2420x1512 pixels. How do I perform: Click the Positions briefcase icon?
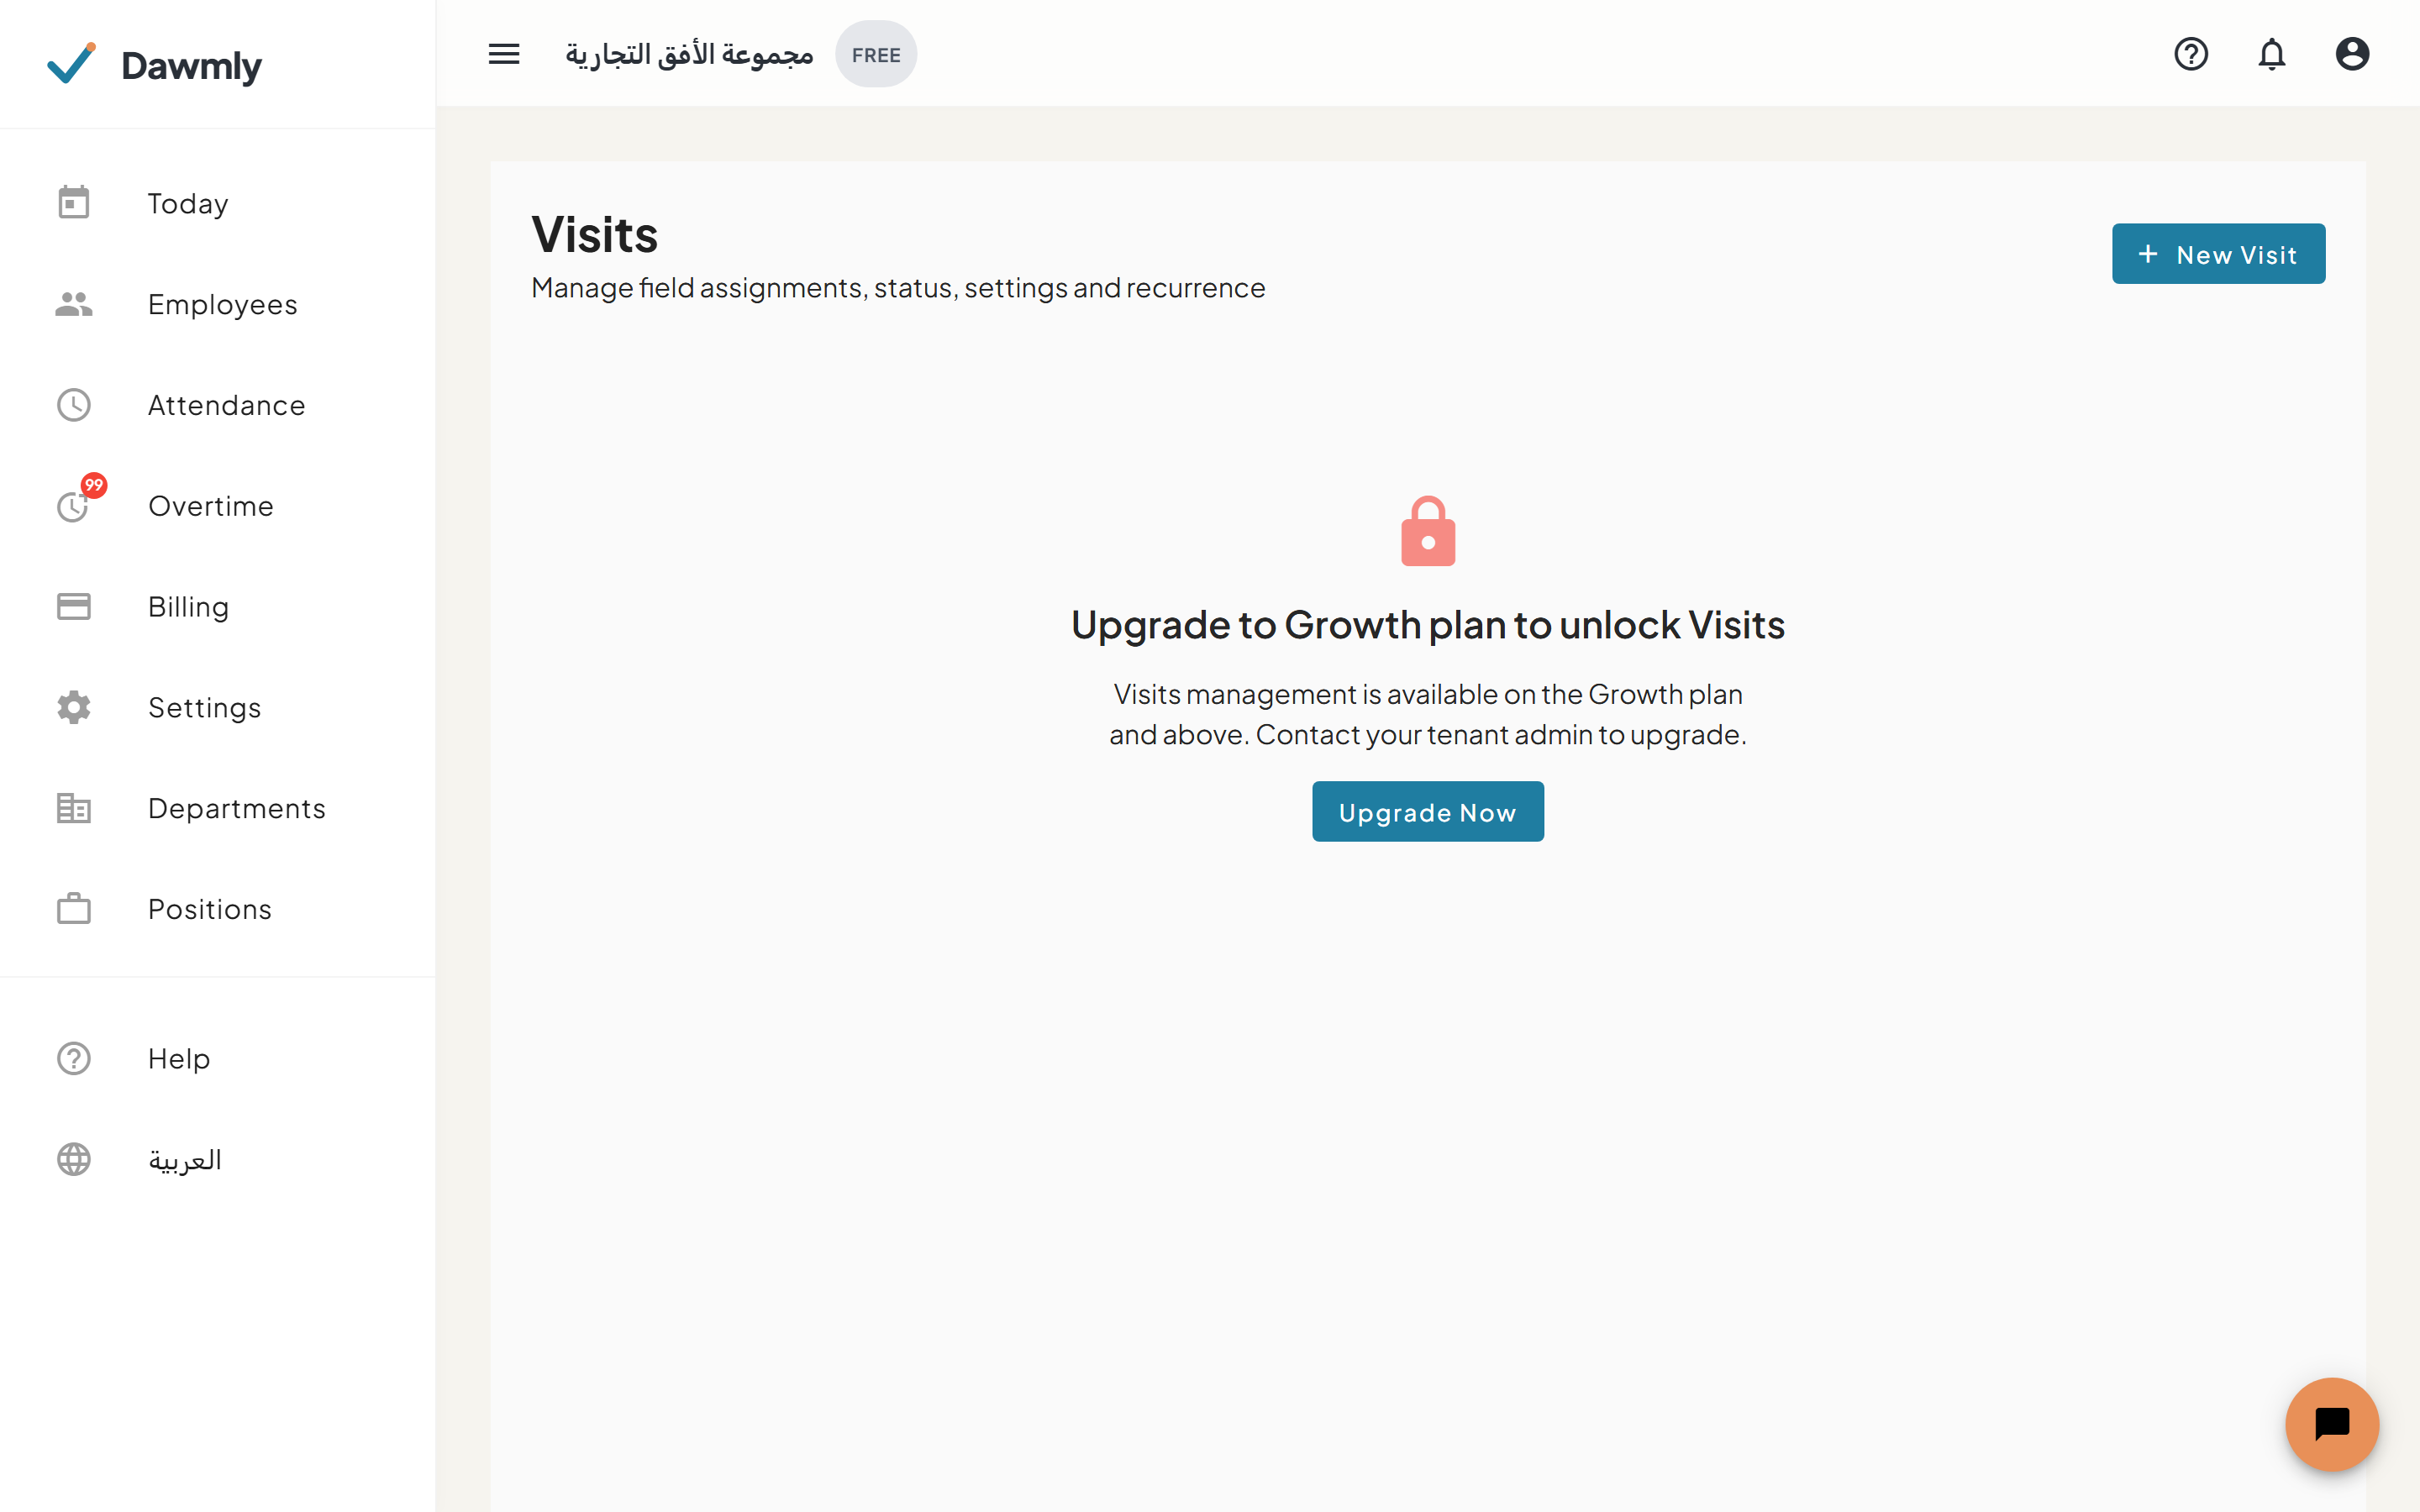74,909
